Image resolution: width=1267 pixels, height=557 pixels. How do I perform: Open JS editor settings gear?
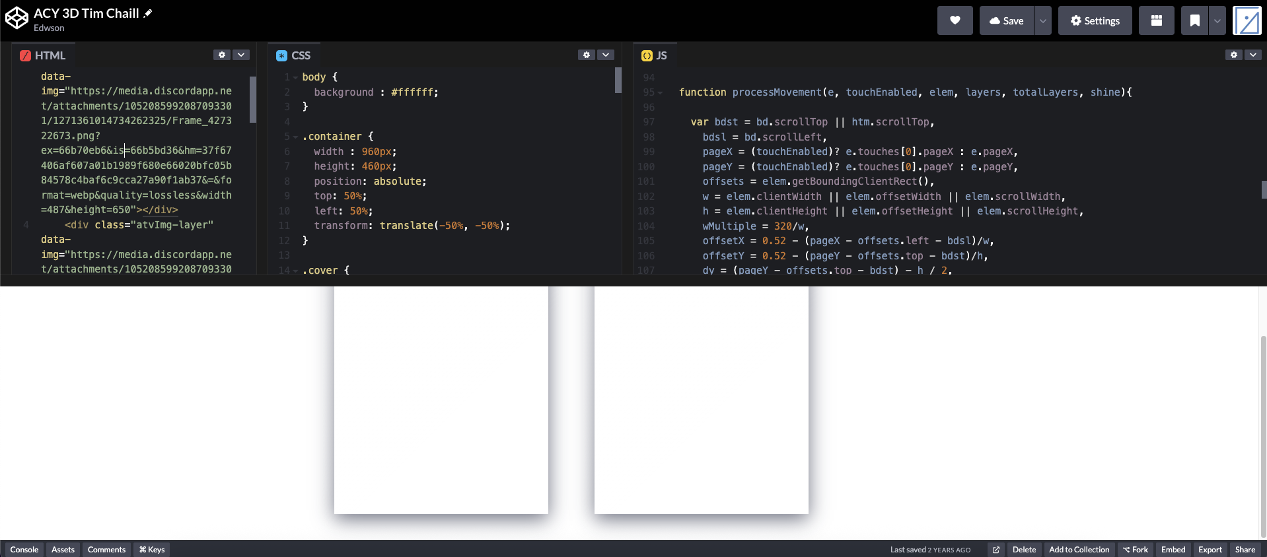[x=1233, y=55]
